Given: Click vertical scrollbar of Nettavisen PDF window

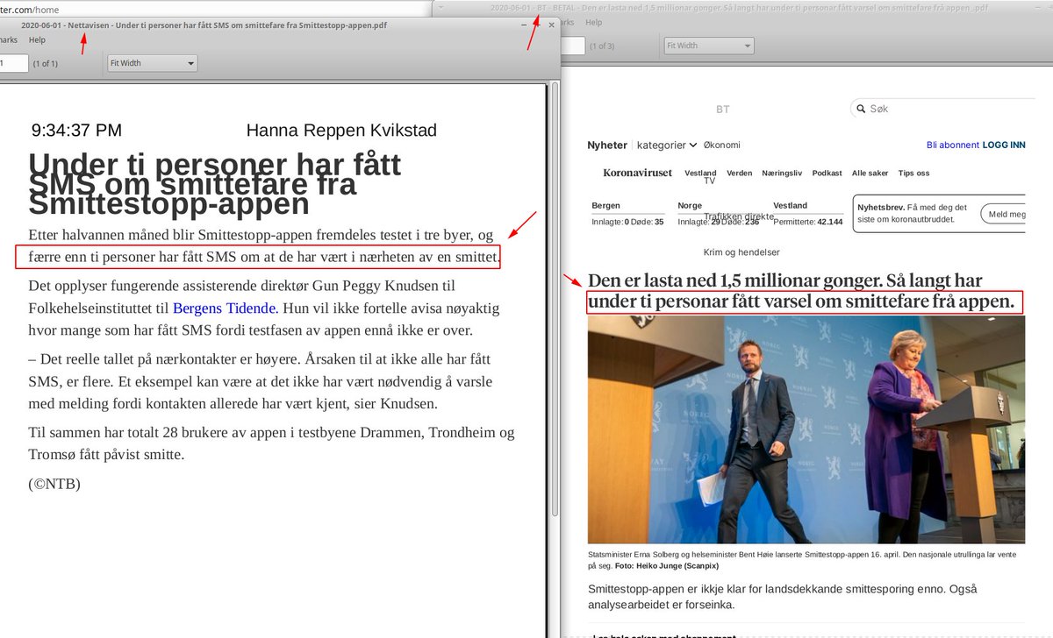Looking at the screenshot, I should [x=553, y=298].
